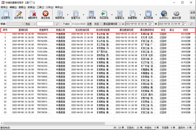Click the 不启动 auto-refresh button

click(x=66, y=24)
